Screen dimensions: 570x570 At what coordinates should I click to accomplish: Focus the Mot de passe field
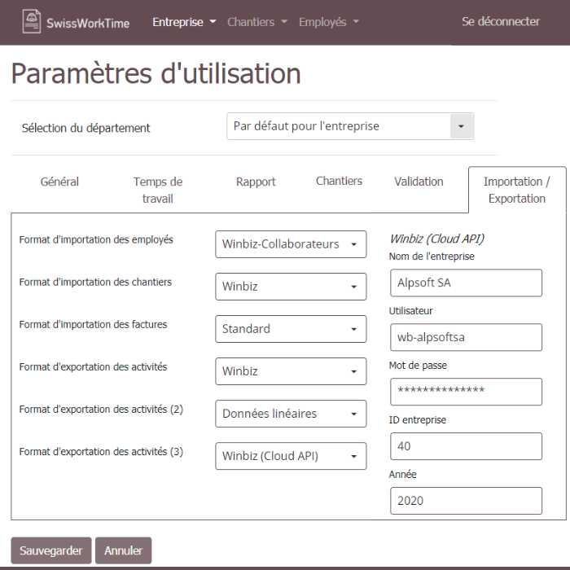click(465, 392)
